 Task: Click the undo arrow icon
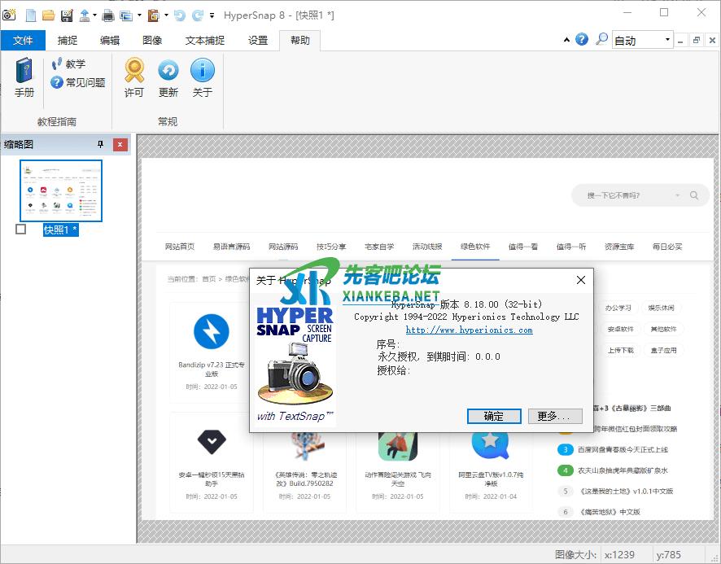179,15
